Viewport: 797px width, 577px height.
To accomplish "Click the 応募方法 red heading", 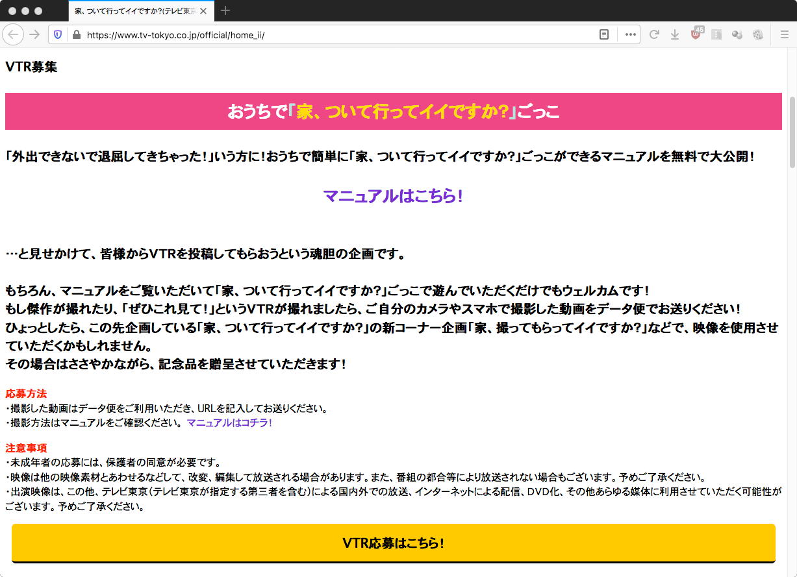I will pos(26,393).
